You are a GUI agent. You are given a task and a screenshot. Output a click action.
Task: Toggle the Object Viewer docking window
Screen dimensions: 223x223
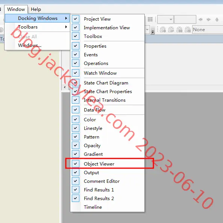pyautogui.click(x=108, y=164)
